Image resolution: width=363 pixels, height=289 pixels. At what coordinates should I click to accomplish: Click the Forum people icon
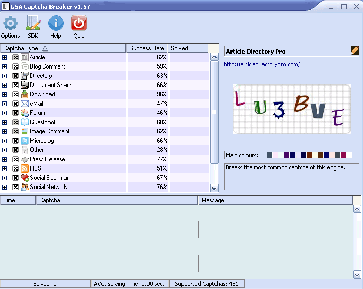[x=25, y=113]
